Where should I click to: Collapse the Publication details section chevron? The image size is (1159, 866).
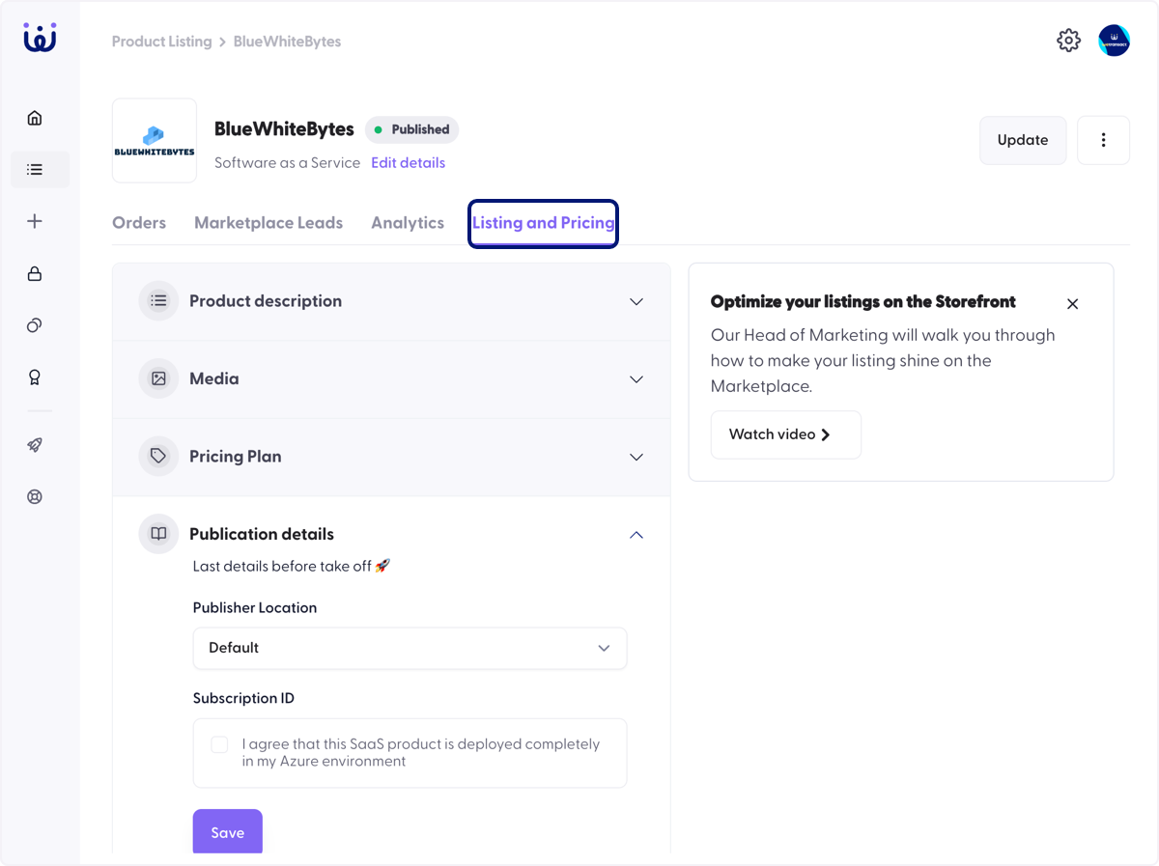[x=636, y=534]
